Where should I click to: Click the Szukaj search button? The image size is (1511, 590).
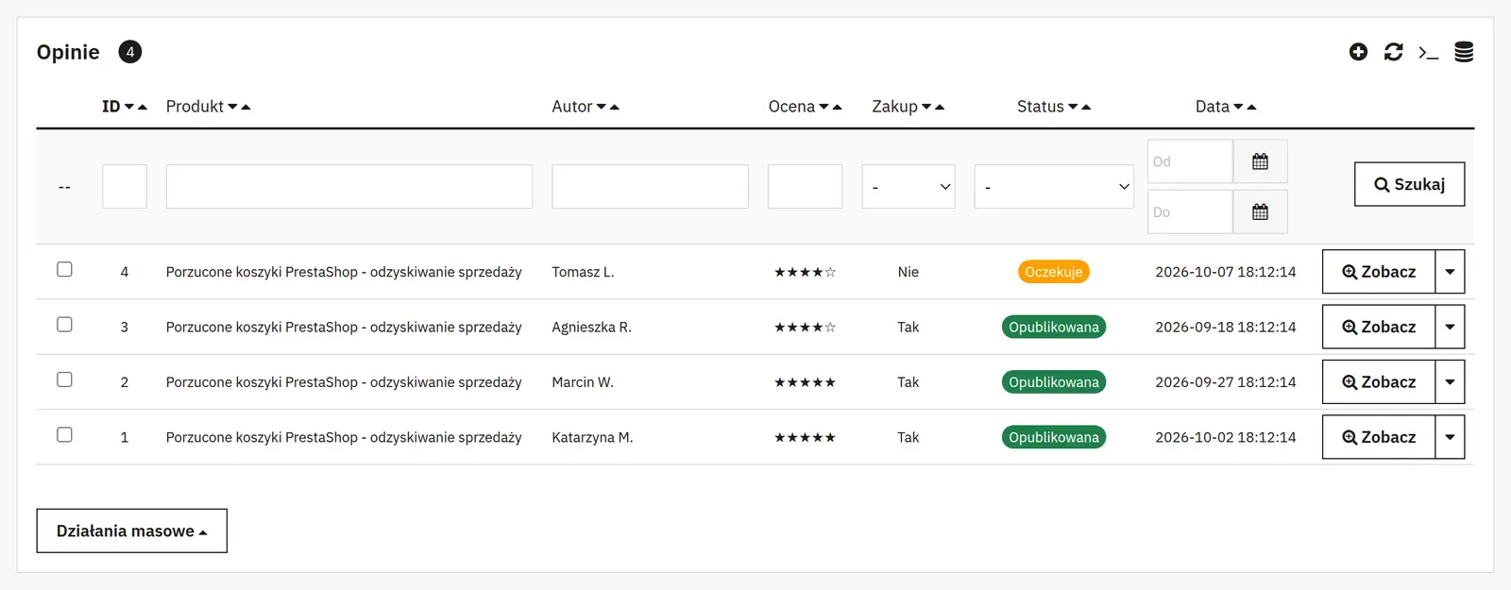click(x=1409, y=184)
